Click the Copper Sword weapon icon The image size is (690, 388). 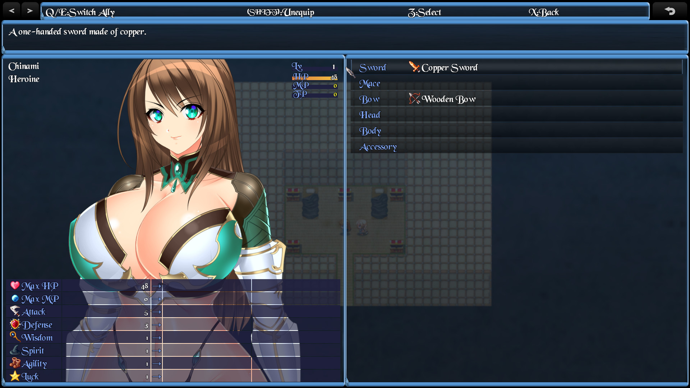(414, 66)
